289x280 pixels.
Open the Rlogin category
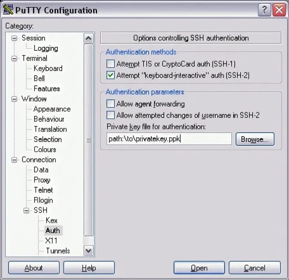pos(43,200)
